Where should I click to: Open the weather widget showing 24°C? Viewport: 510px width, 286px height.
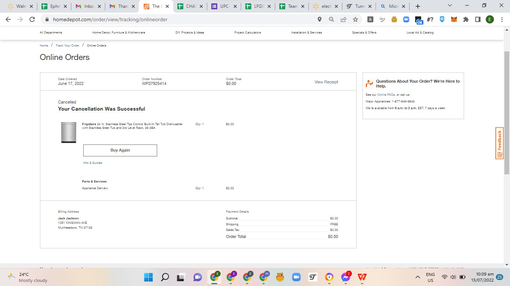[x=28, y=277]
